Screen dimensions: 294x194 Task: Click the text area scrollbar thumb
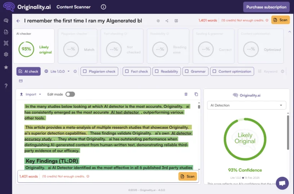[x=199, y=107]
